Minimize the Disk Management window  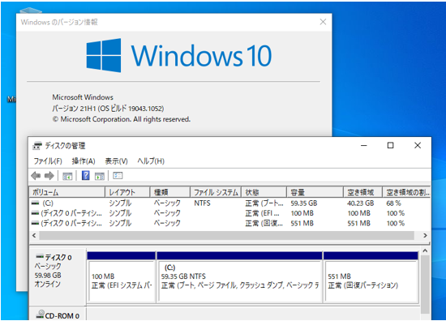tap(364, 146)
